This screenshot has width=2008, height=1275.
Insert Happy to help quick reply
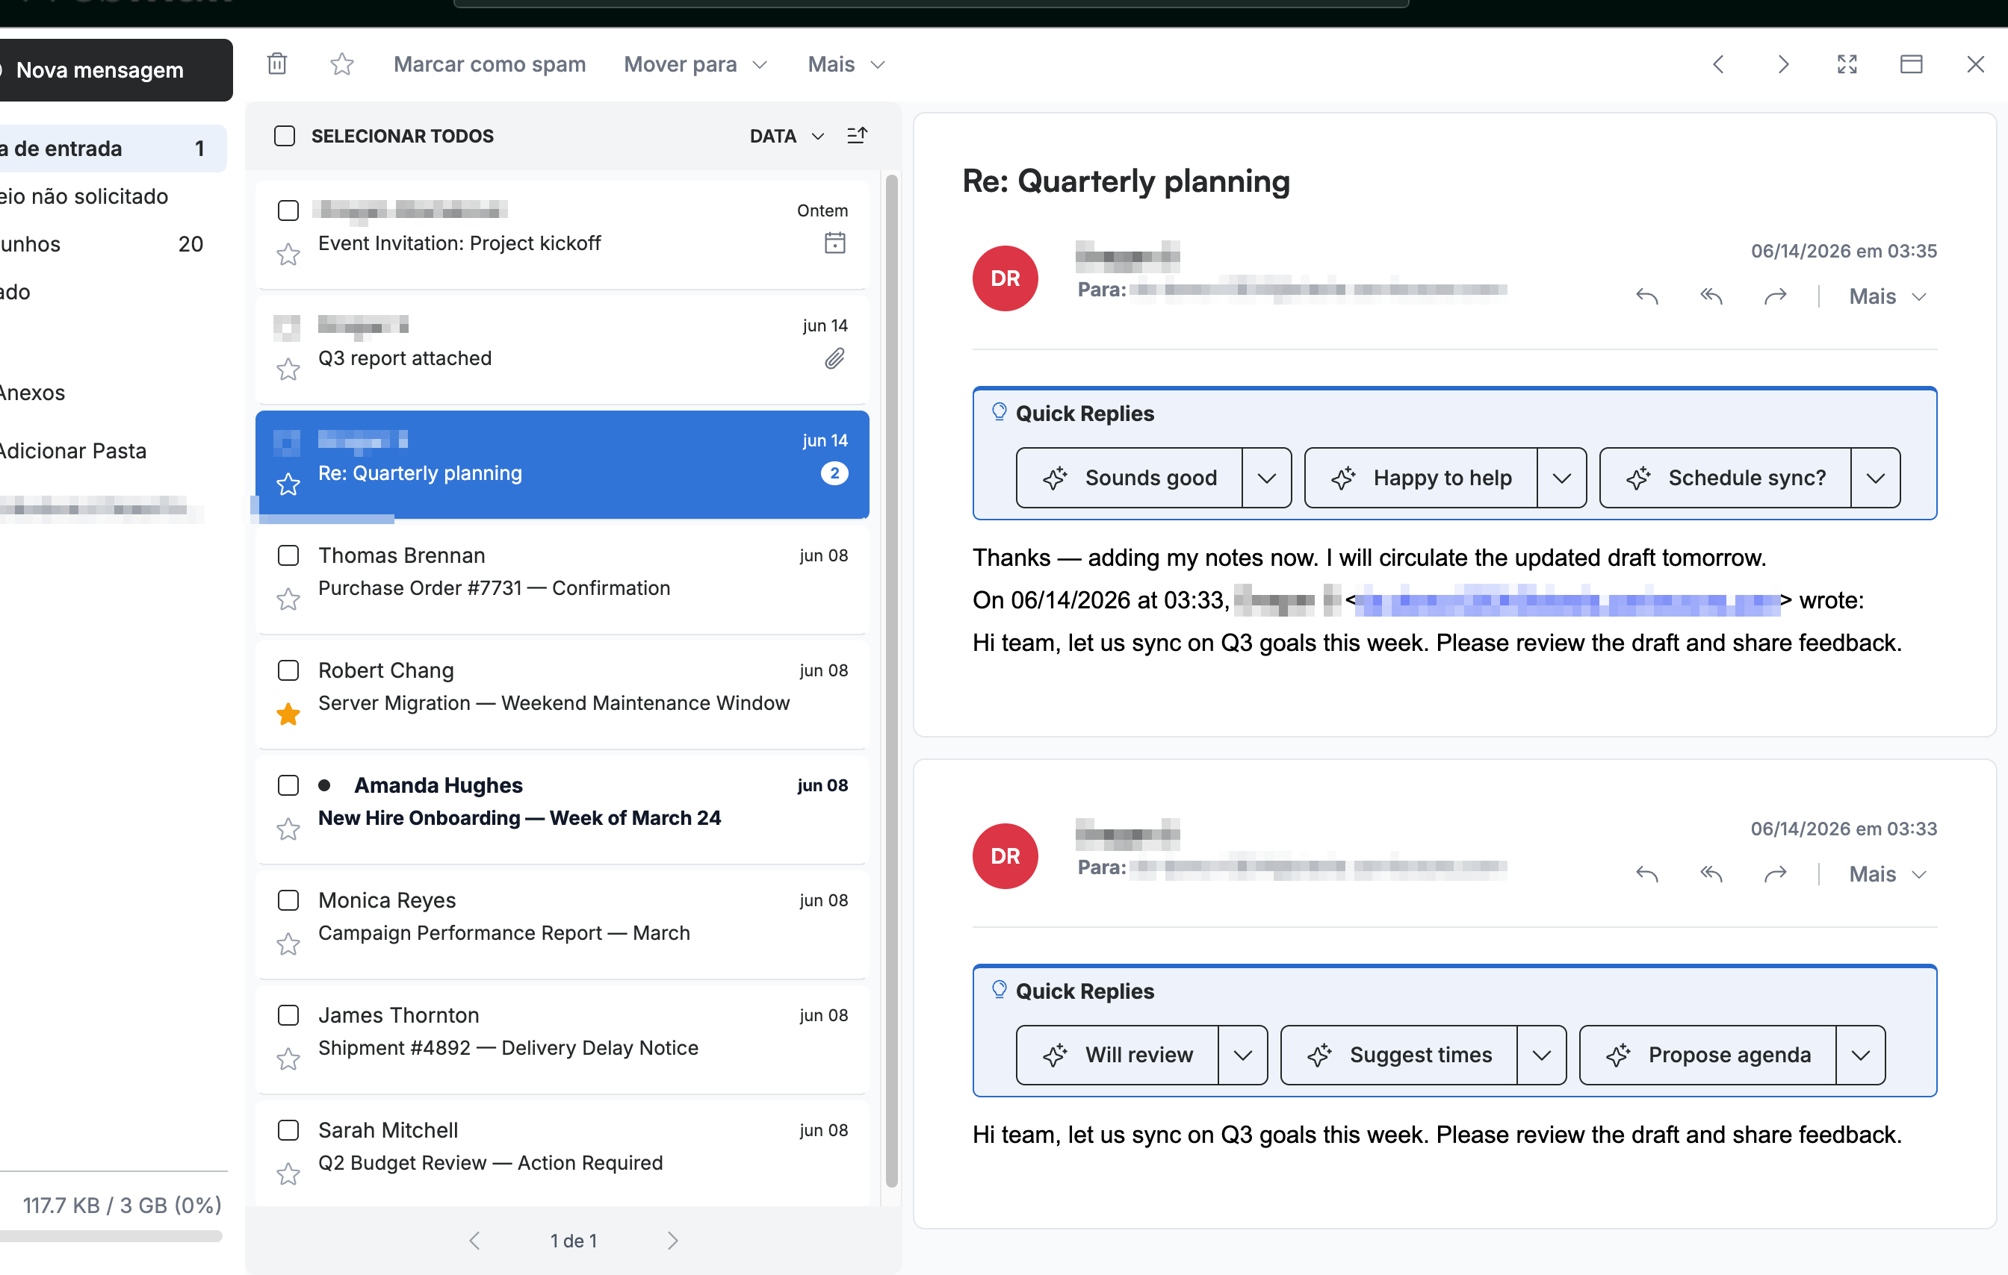point(1421,478)
